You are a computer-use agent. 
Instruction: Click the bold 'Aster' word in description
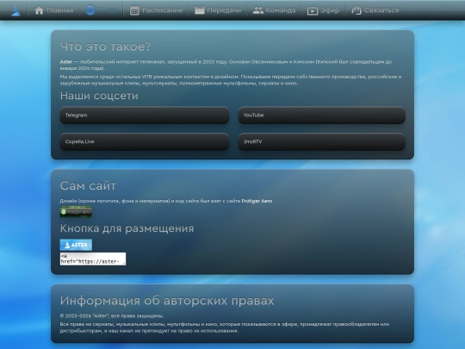pos(66,62)
